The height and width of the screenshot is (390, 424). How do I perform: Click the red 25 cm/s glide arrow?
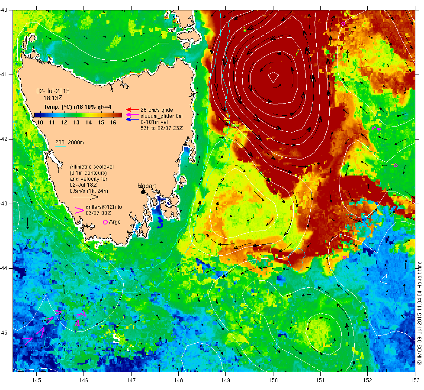(132, 110)
